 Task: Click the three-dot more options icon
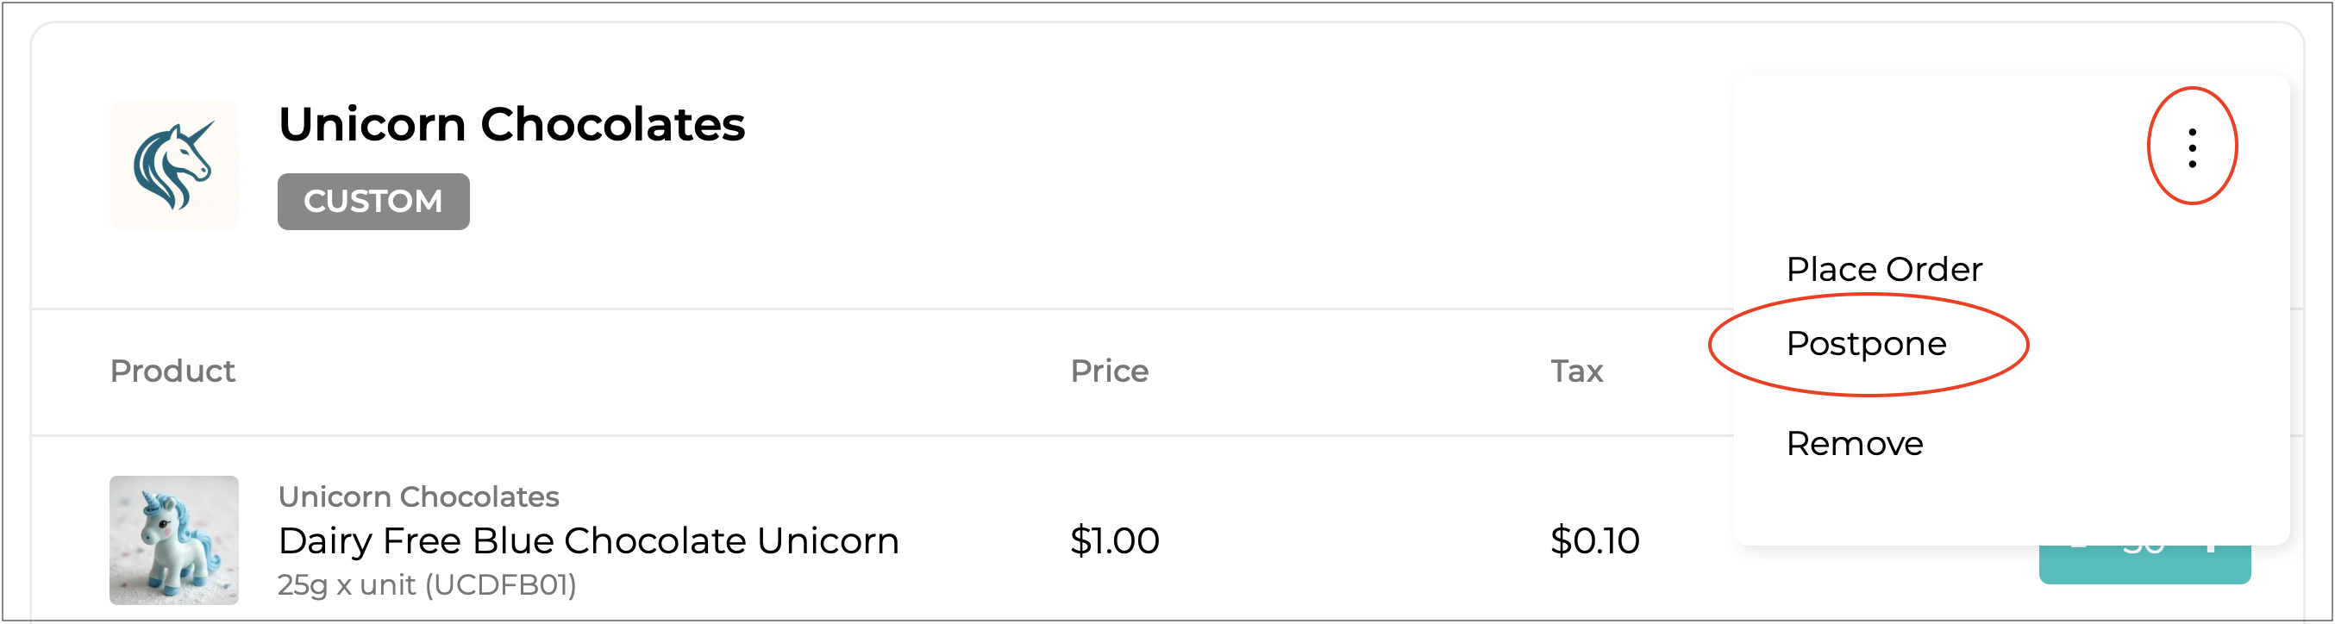point(2192,147)
